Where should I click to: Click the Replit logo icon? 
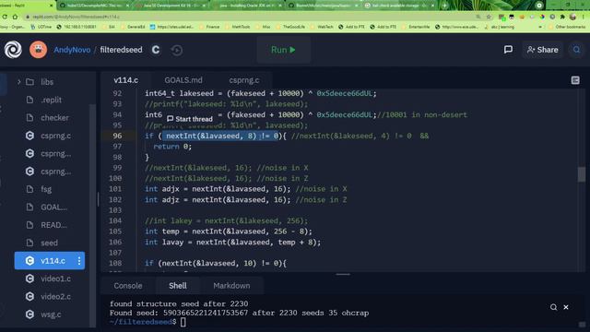point(13,50)
